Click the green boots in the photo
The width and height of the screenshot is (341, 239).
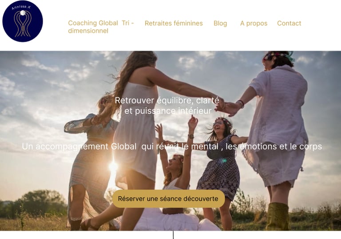tap(278, 216)
